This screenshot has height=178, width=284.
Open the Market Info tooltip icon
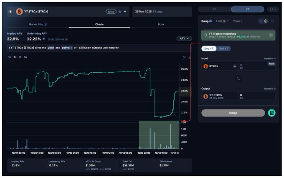click(46, 24)
